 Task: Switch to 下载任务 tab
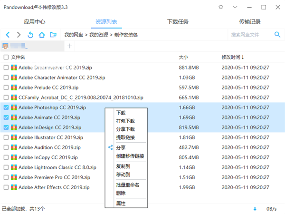[x=178, y=22]
